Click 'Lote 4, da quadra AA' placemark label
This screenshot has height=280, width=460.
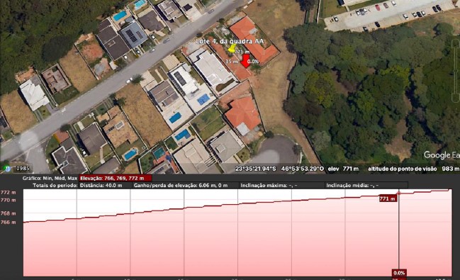[x=230, y=41]
